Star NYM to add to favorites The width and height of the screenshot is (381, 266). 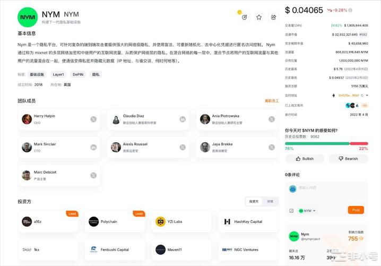pos(259,18)
